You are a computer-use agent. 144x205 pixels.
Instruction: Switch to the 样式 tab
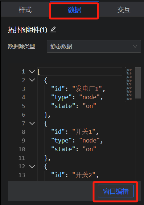[x=25, y=10]
